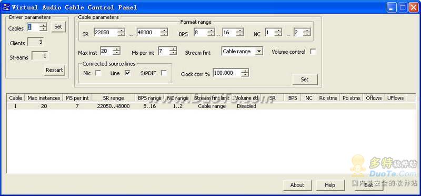This screenshot has height=196, width=421.
Task: Click the NC minimum 1 spinner
Action: point(278,32)
